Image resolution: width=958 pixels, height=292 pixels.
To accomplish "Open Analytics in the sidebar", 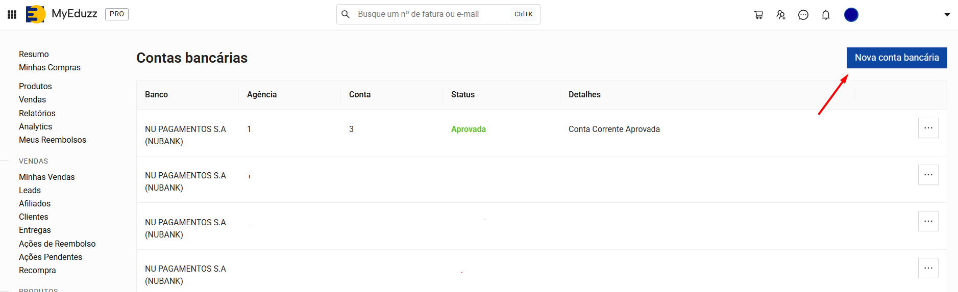I will (x=35, y=126).
